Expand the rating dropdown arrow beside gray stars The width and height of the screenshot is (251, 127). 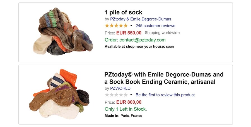[131, 95]
